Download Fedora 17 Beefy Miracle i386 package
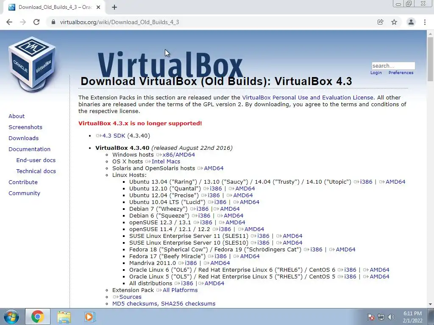The image size is (434, 325). (220, 256)
